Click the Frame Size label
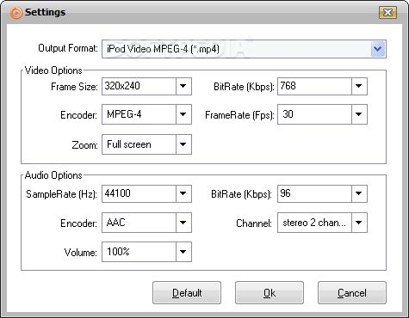The width and height of the screenshot is (409, 318). [x=74, y=87]
